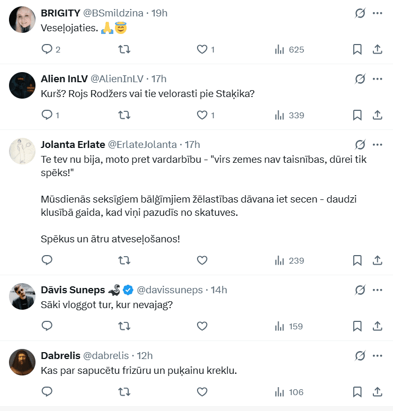Share Jolanta Erlate's tweet
The height and width of the screenshot is (411, 393).
pos(378,260)
